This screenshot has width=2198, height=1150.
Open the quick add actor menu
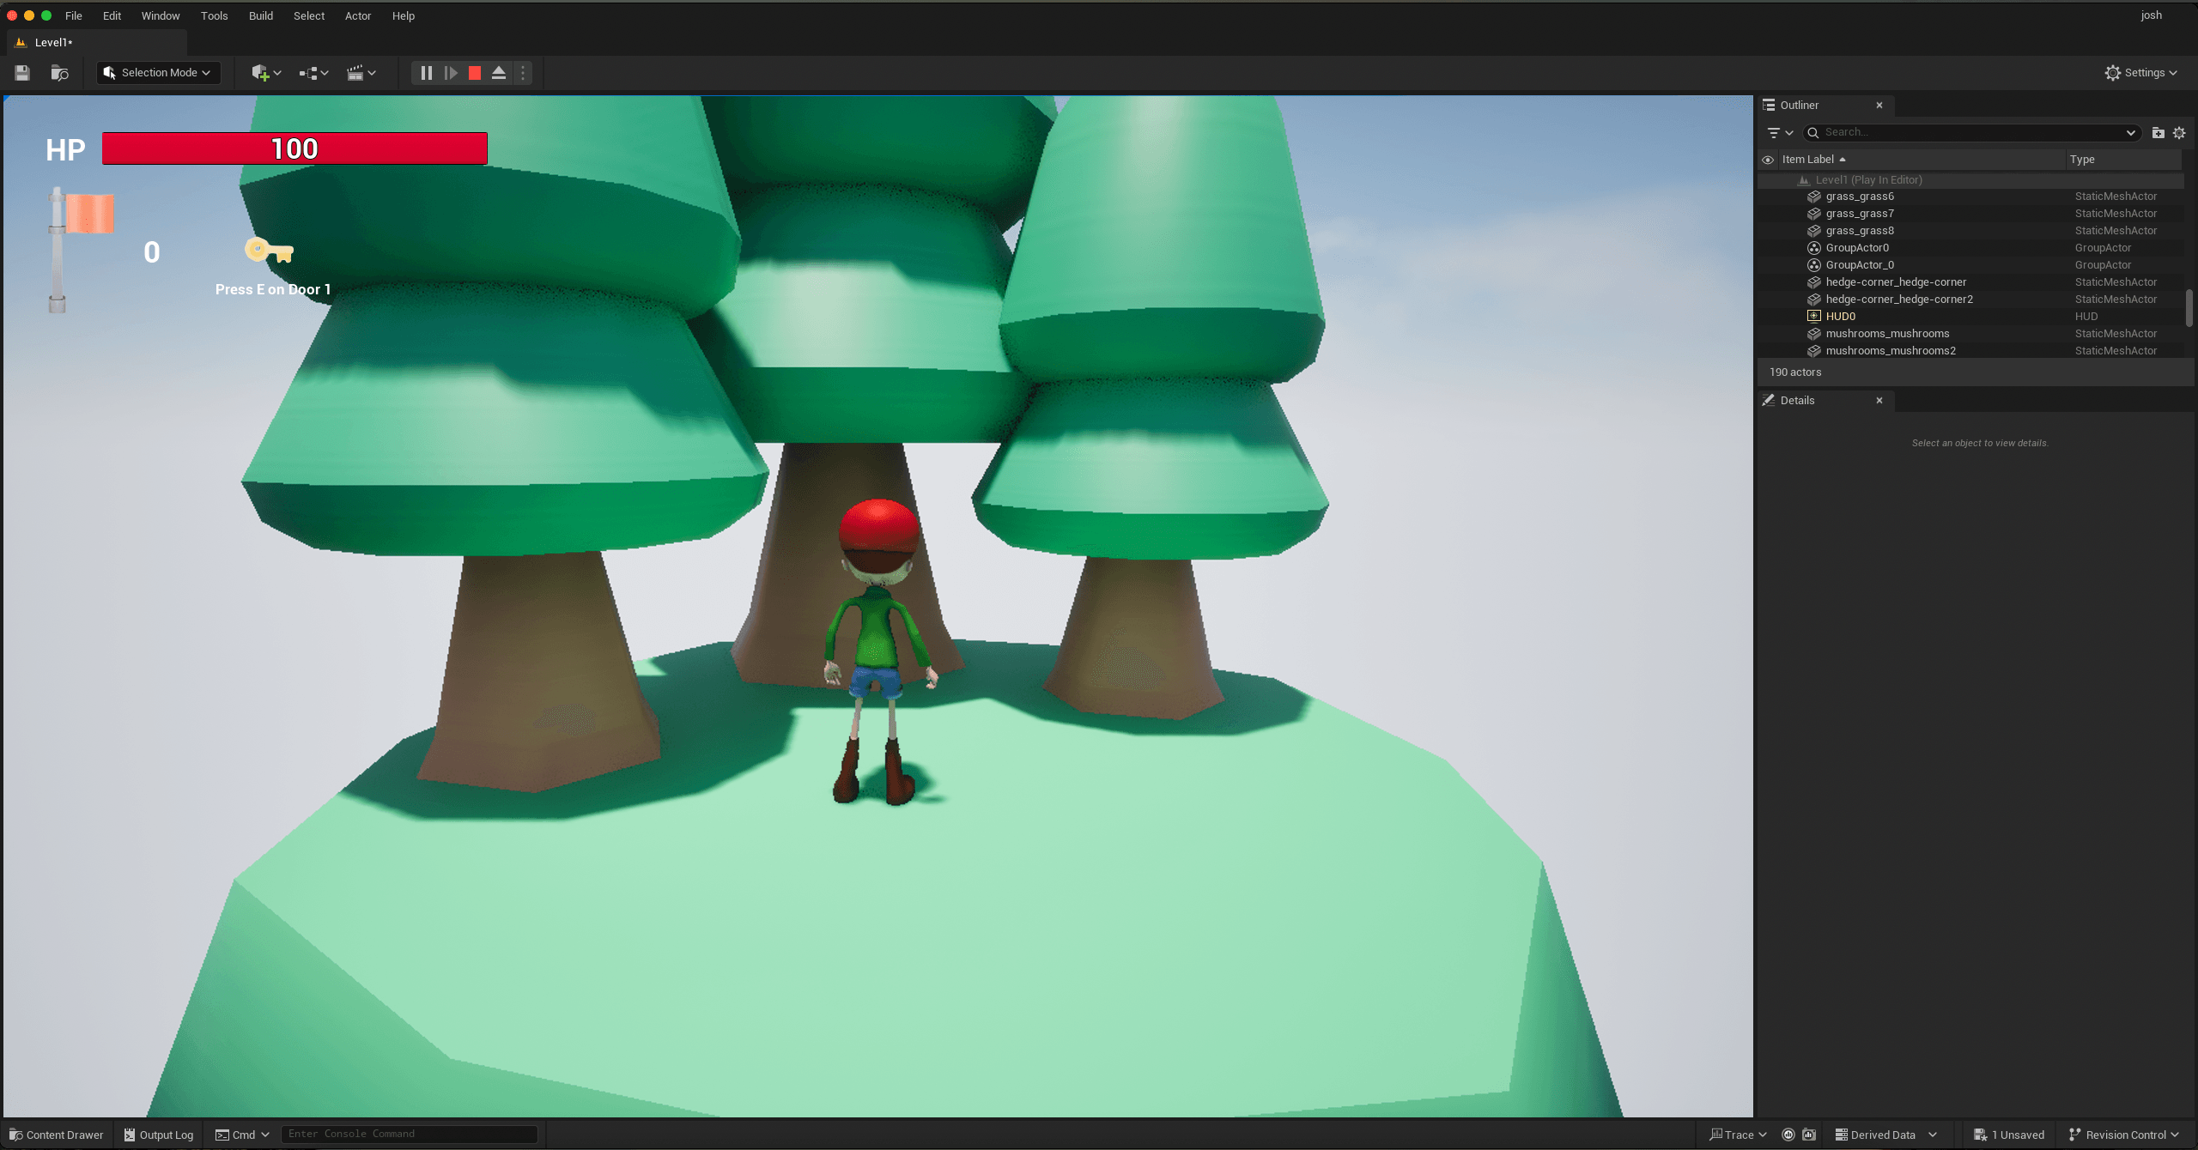tap(265, 73)
